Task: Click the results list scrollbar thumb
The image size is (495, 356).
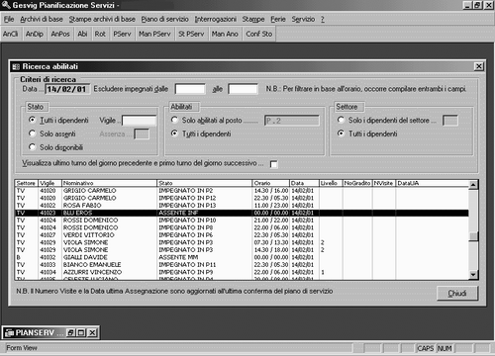Action: coord(473,236)
